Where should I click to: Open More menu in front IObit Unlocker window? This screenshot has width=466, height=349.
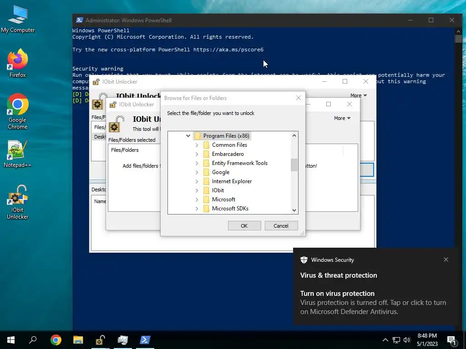click(x=342, y=119)
